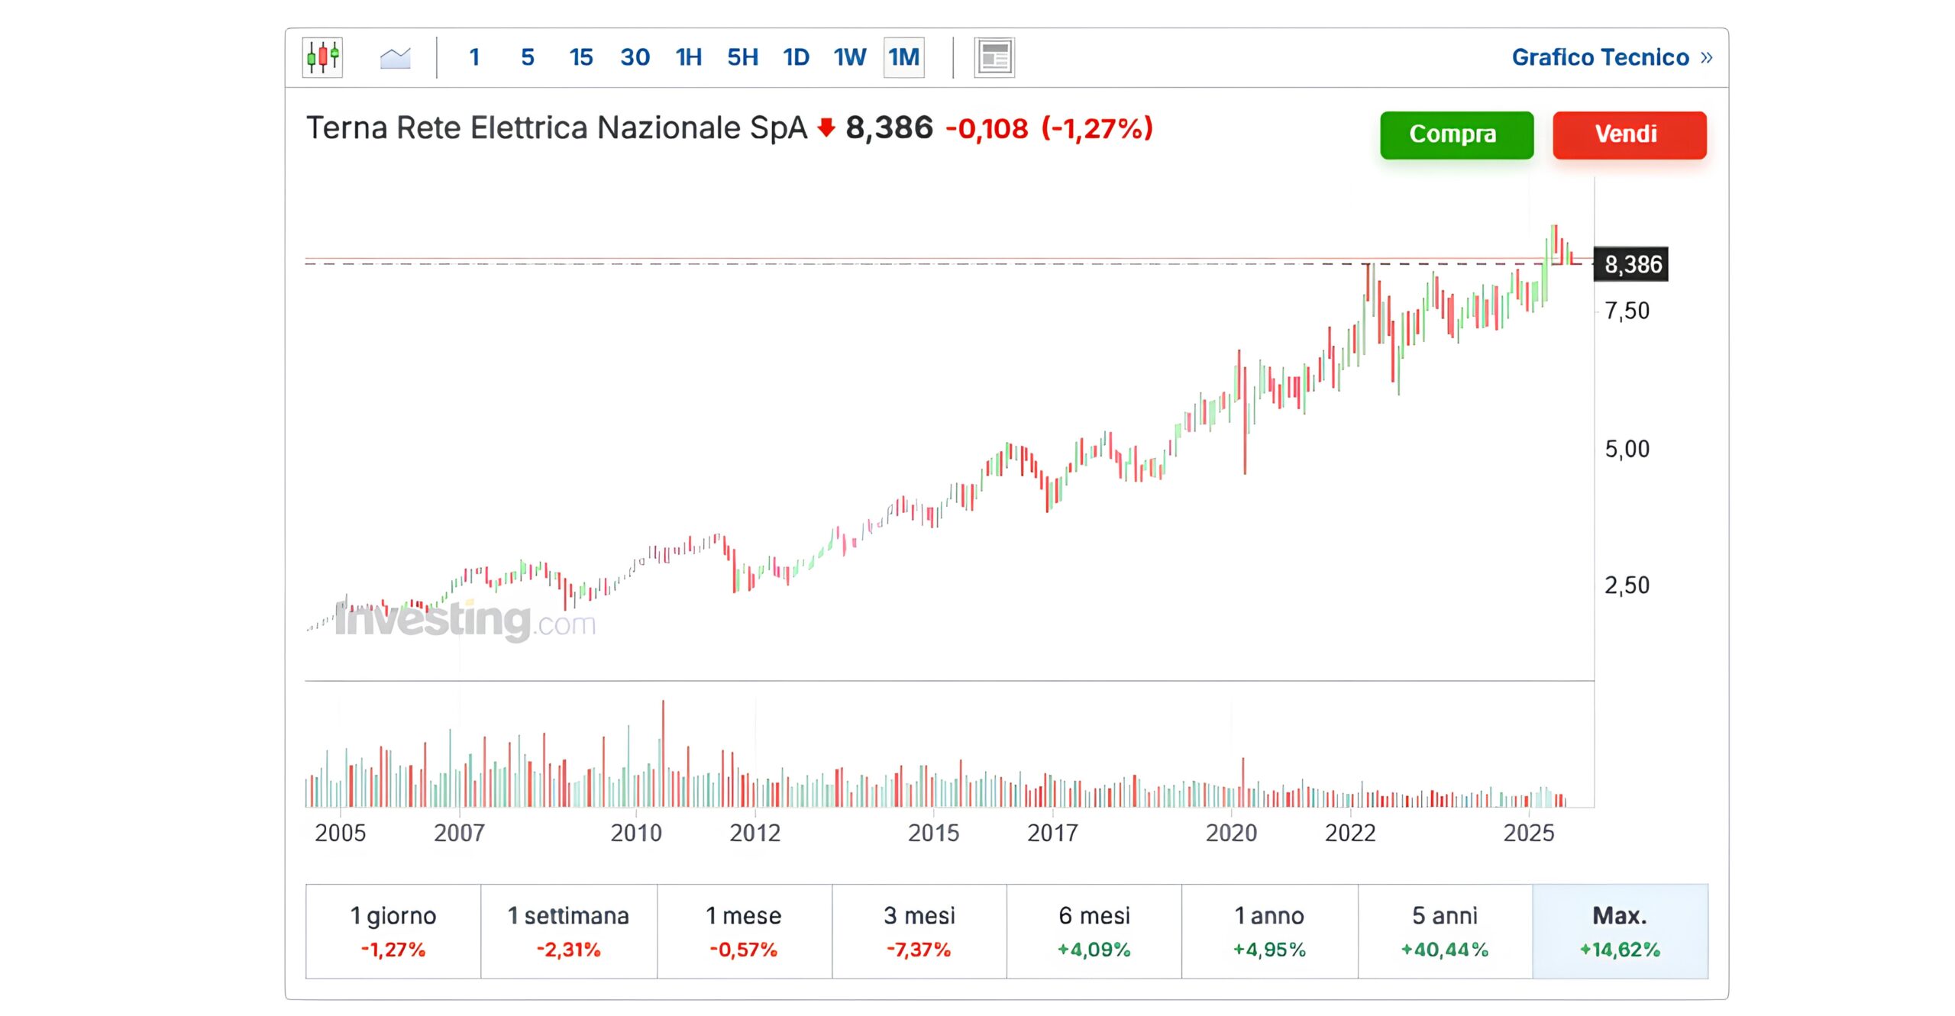1955x1016 pixels.
Task: Click the 7,50 price axis label
Action: 1627,311
